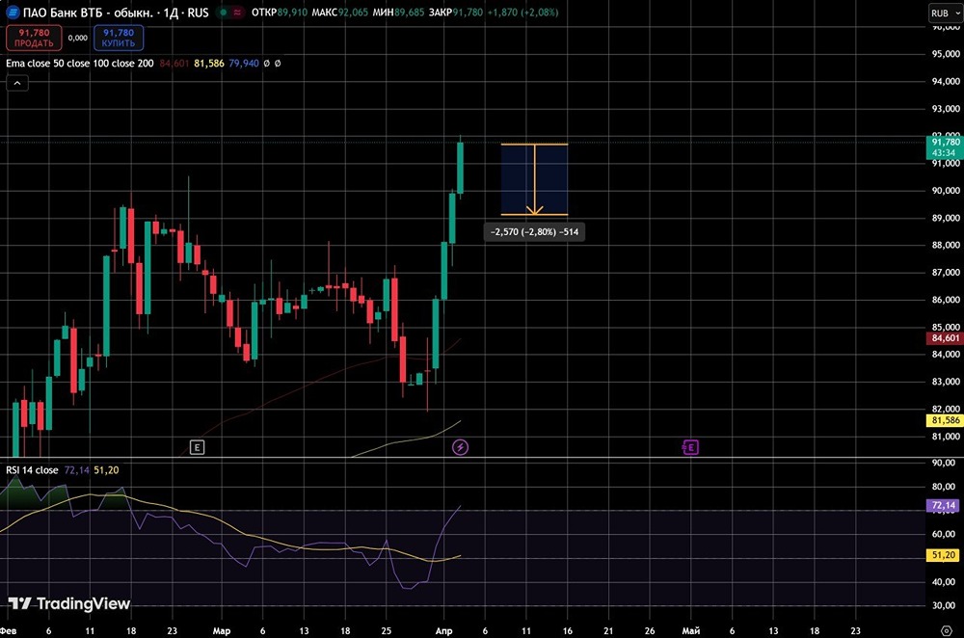Click the purple 72,14 RSI scale label

point(943,505)
